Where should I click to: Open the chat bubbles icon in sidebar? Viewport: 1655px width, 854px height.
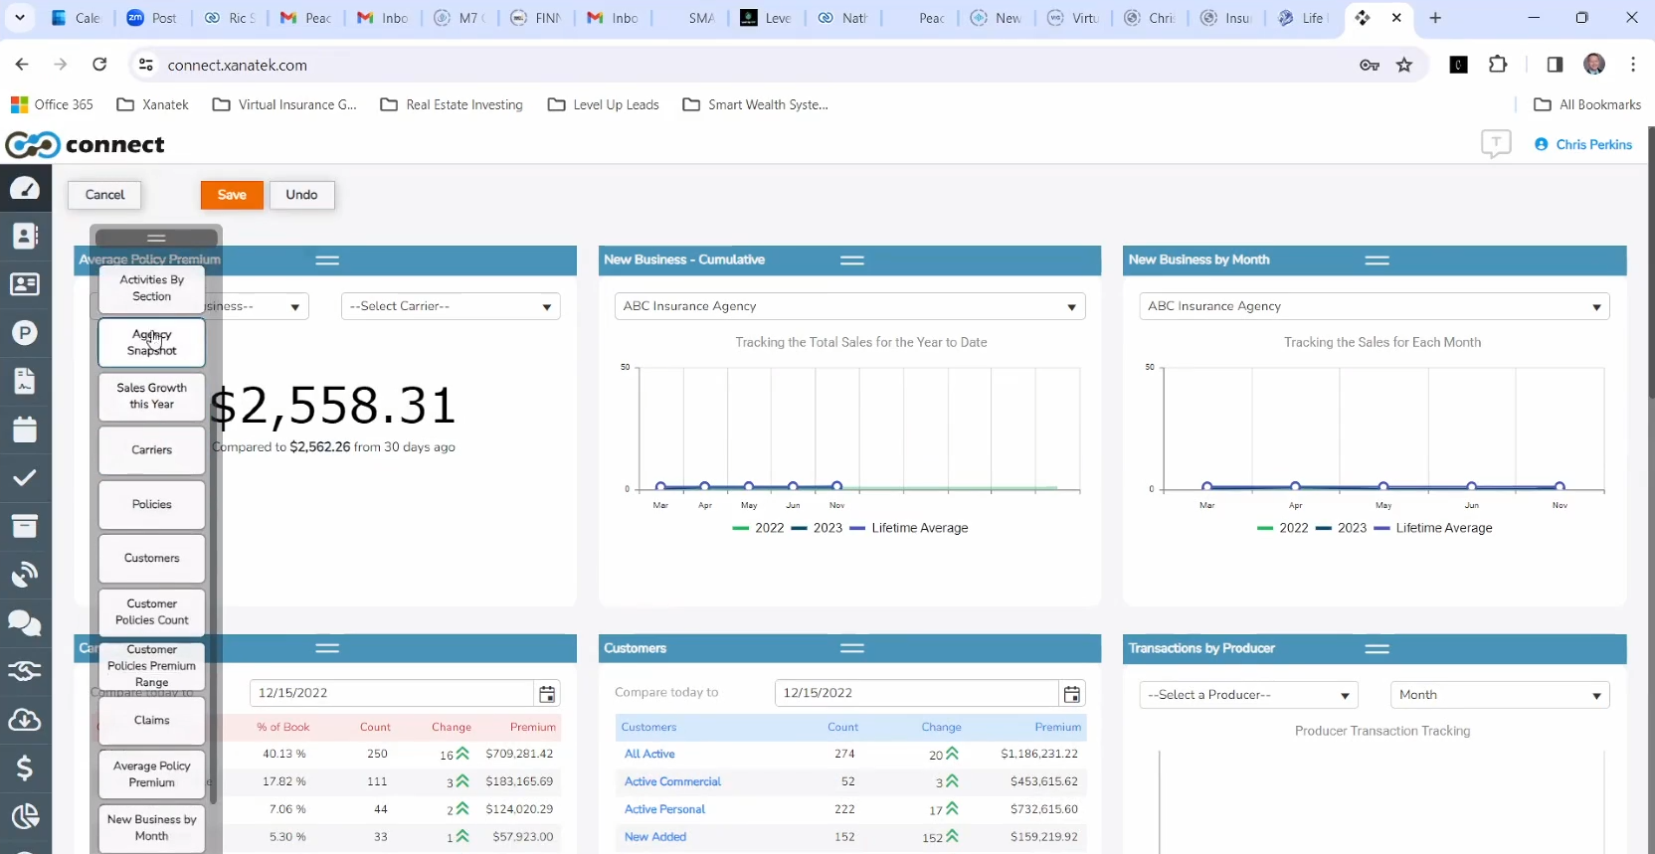point(25,623)
